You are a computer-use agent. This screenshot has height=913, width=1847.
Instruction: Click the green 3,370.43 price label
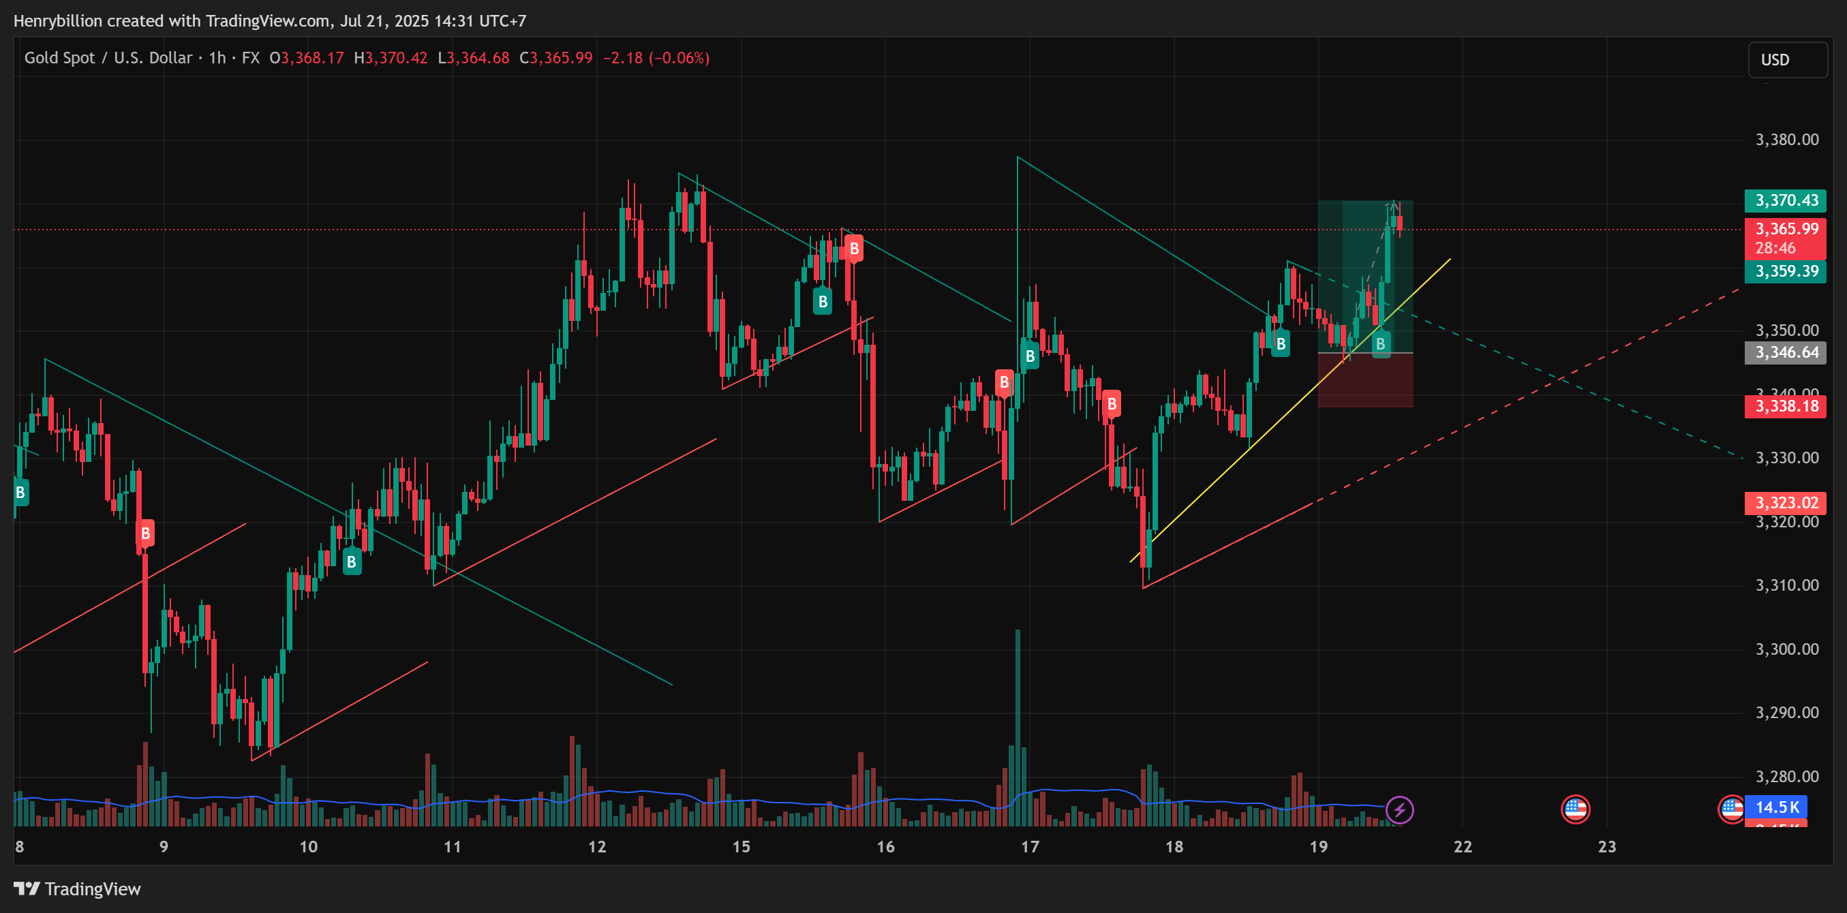[1786, 201]
